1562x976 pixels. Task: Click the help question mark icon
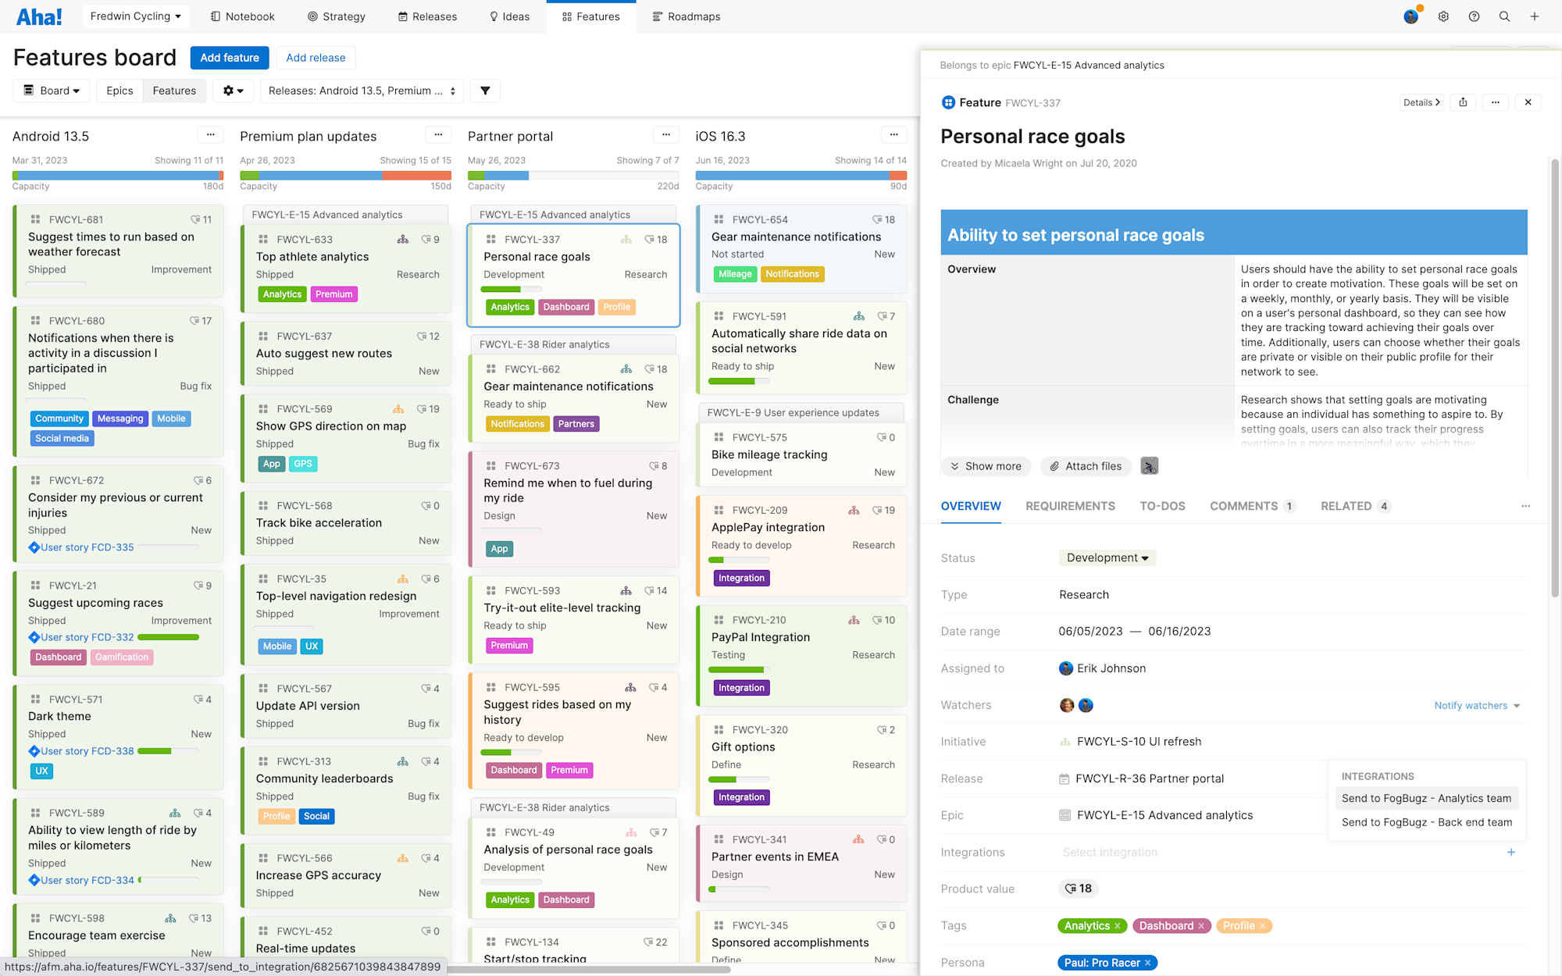pyautogui.click(x=1474, y=16)
